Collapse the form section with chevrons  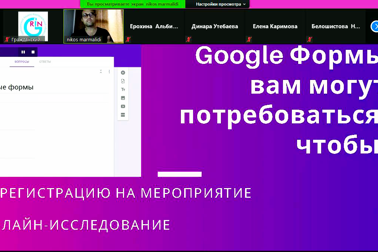(x=101, y=72)
